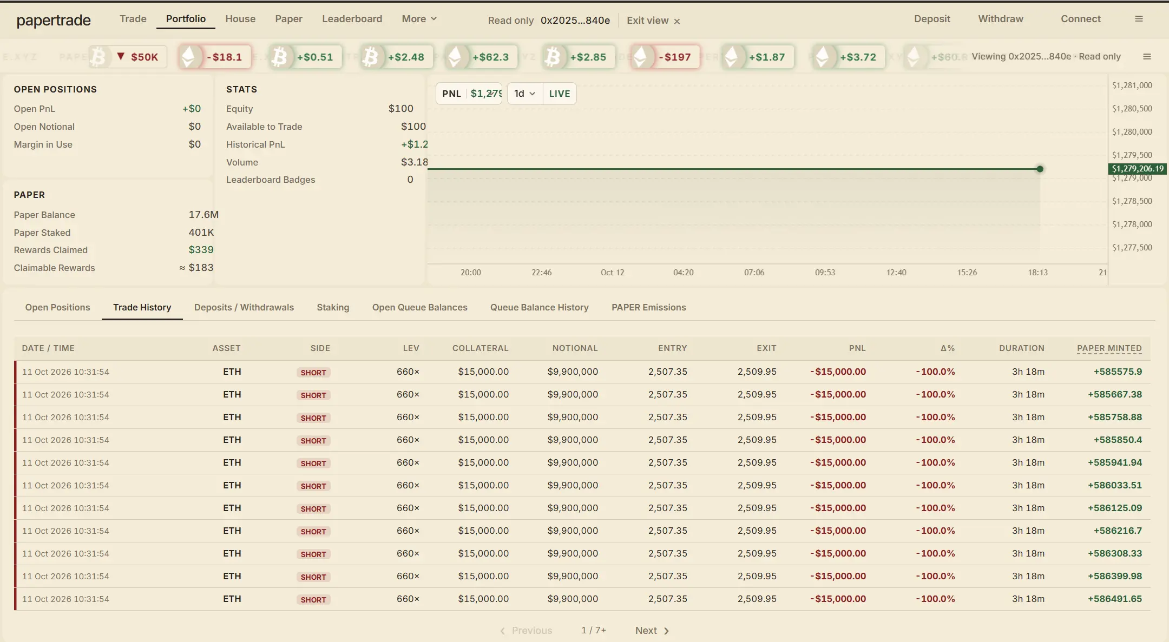1169x642 pixels.
Task: Open the House page
Action: [x=240, y=19]
